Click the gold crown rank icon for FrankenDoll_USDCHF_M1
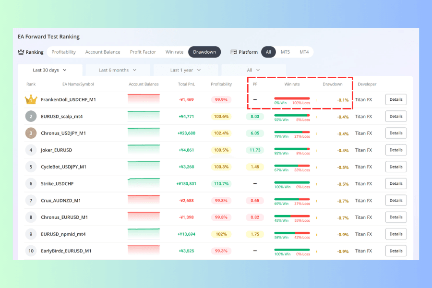The width and height of the screenshot is (432, 288). click(x=31, y=99)
